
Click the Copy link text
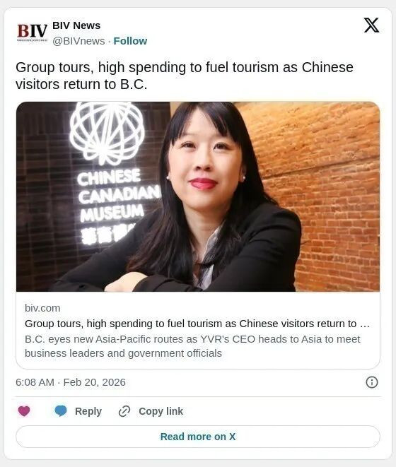(x=161, y=411)
